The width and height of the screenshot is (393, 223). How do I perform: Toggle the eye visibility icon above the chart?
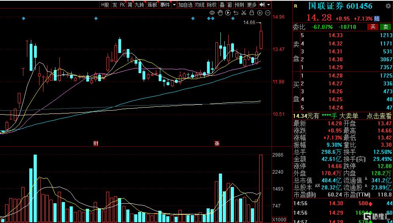[212, 13]
